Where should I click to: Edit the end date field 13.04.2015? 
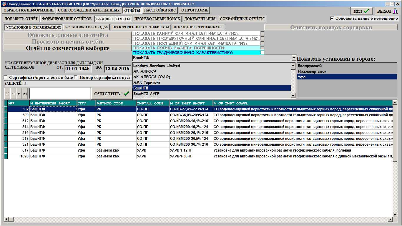(x=117, y=69)
